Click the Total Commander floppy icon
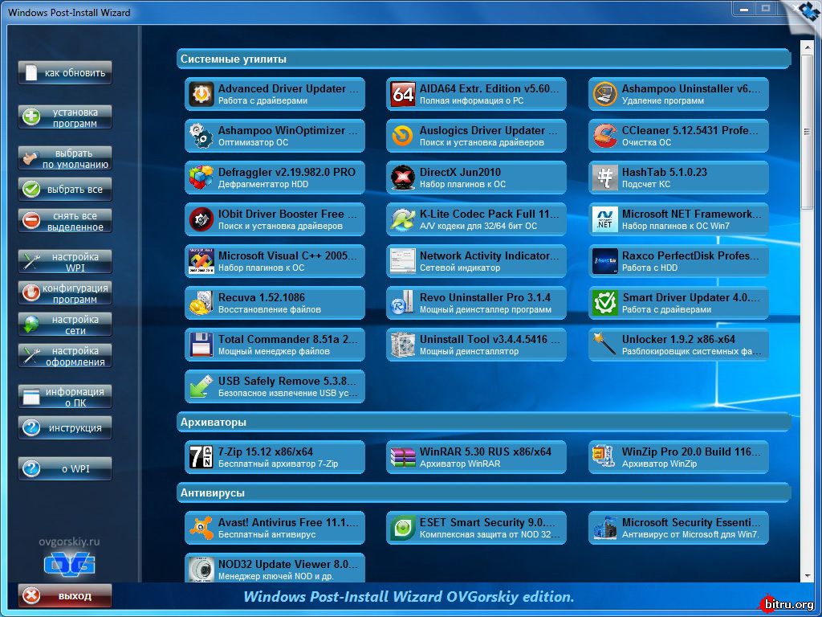Image resolution: width=822 pixels, height=617 pixels. [x=201, y=344]
